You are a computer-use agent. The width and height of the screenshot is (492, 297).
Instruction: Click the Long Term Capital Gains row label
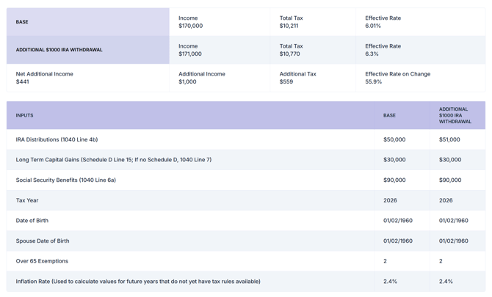(x=114, y=160)
